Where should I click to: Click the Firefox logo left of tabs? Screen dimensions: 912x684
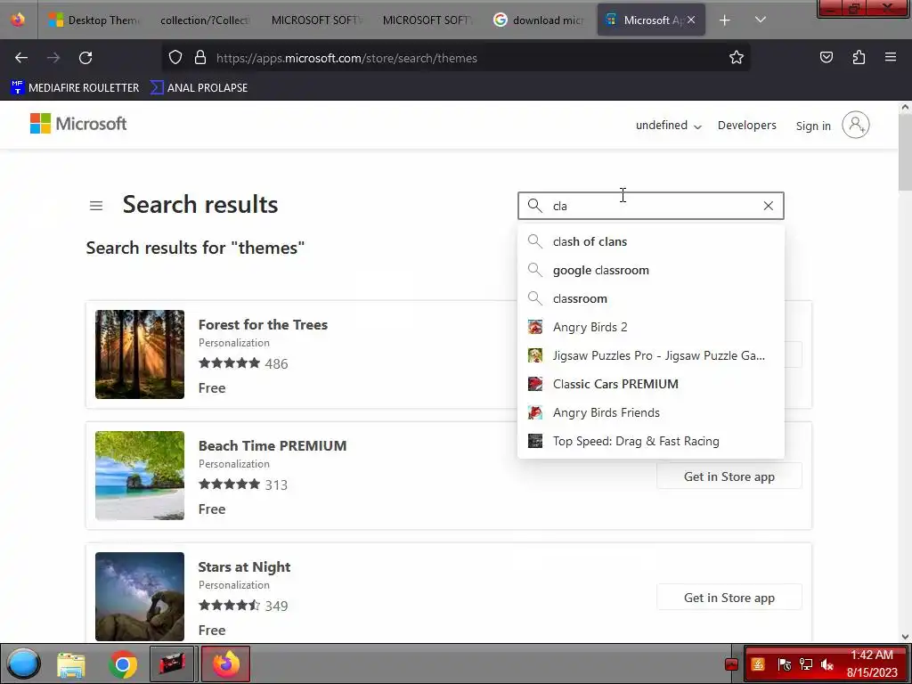tap(18, 20)
